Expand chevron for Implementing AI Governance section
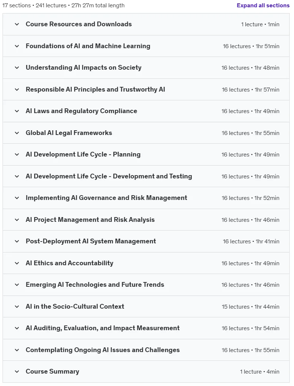 point(17,198)
